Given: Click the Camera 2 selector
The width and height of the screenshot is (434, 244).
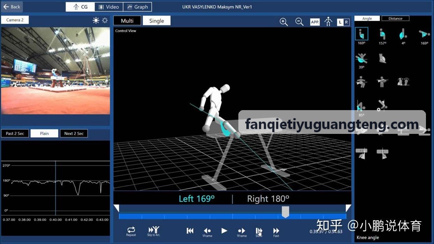Looking at the screenshot, I should click(x=15, y=20).
